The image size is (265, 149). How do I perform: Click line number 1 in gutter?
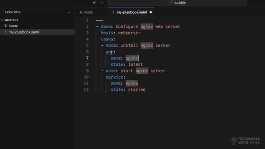[87, 20]
